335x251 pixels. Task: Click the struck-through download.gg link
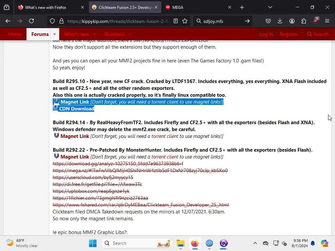pos(118,164)
